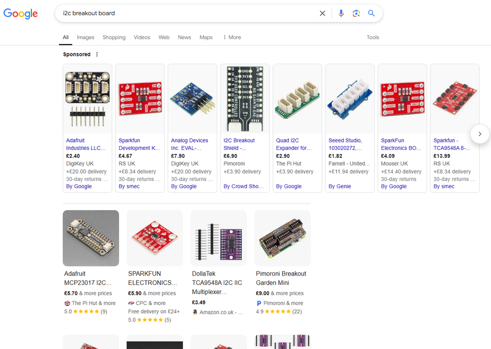Image resolution: width=491 pixels, height=349 pixels.
Task: Open the Adafruit MCP23017 I2C product title
Action: pos(88,278)
